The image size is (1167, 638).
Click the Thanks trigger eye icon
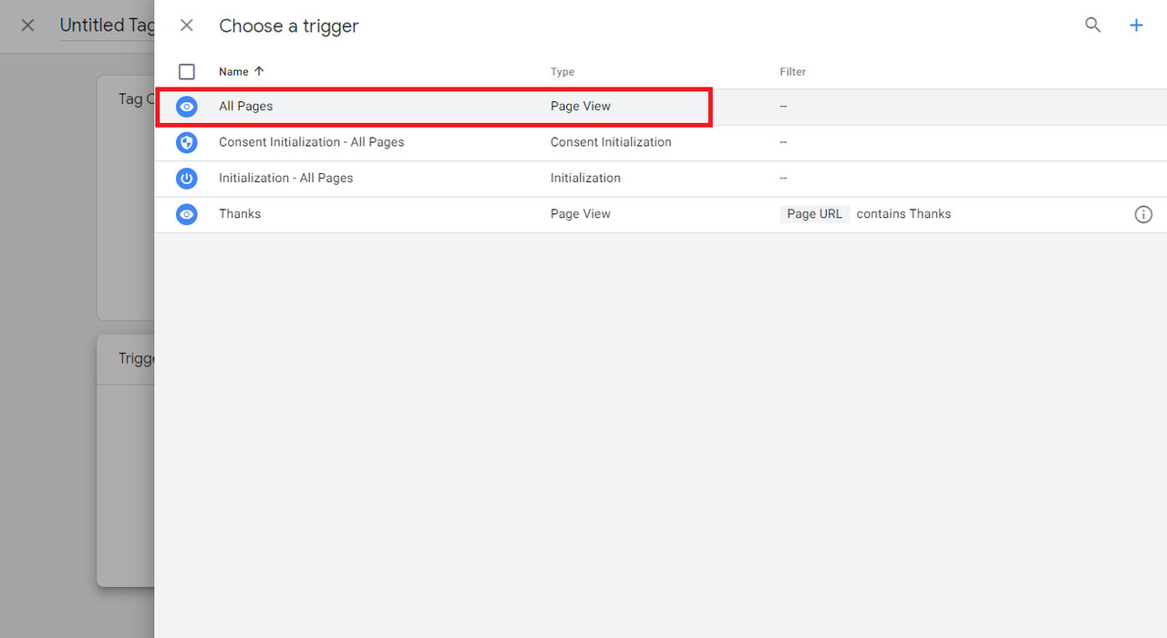pyautogui.click(x=187, y=214)
